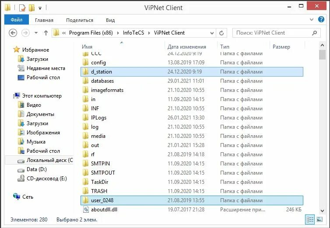Select Локальный диск (C drive
The height and width of the screenshot is (228, 330).
pos(49,160)
